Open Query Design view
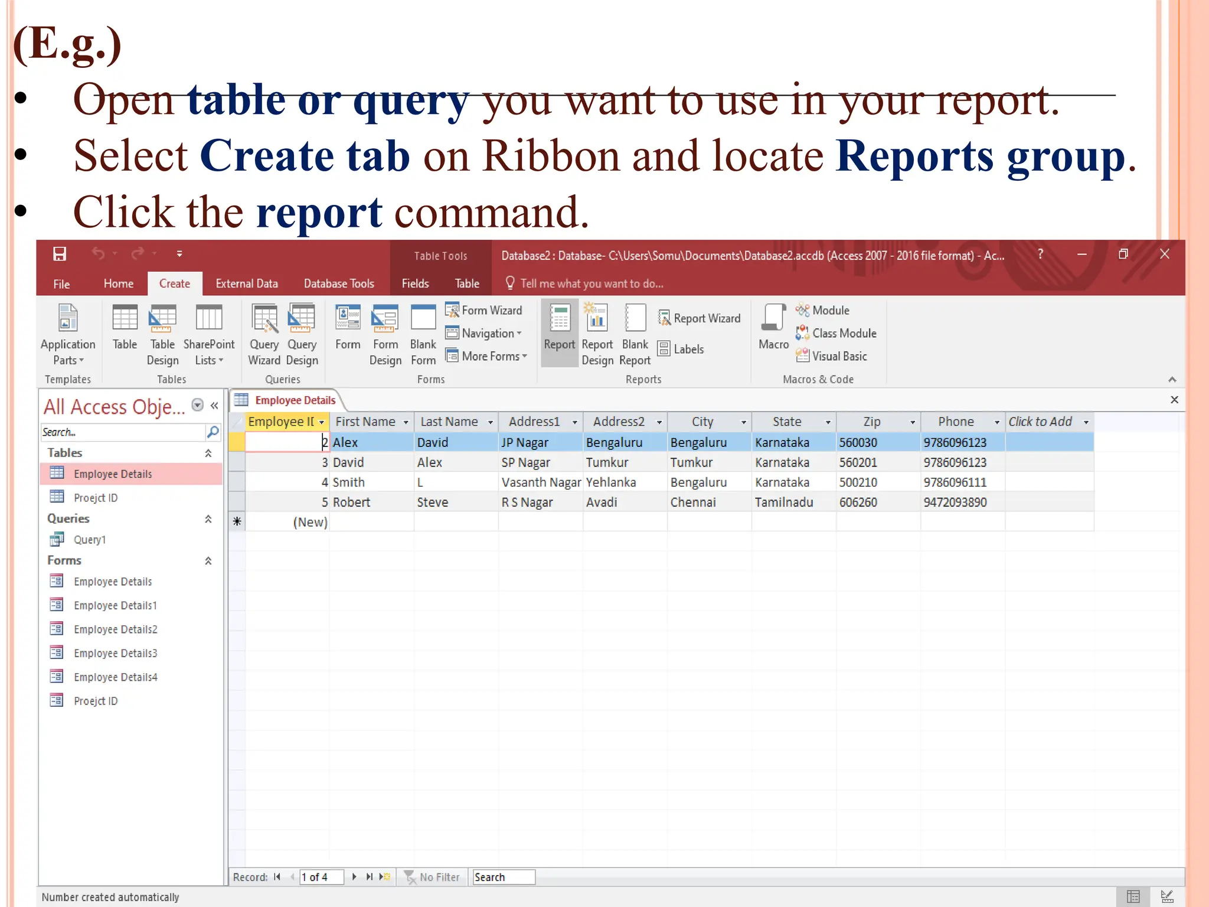Screen dimensions: 1209x907 [x=302, y=334]
